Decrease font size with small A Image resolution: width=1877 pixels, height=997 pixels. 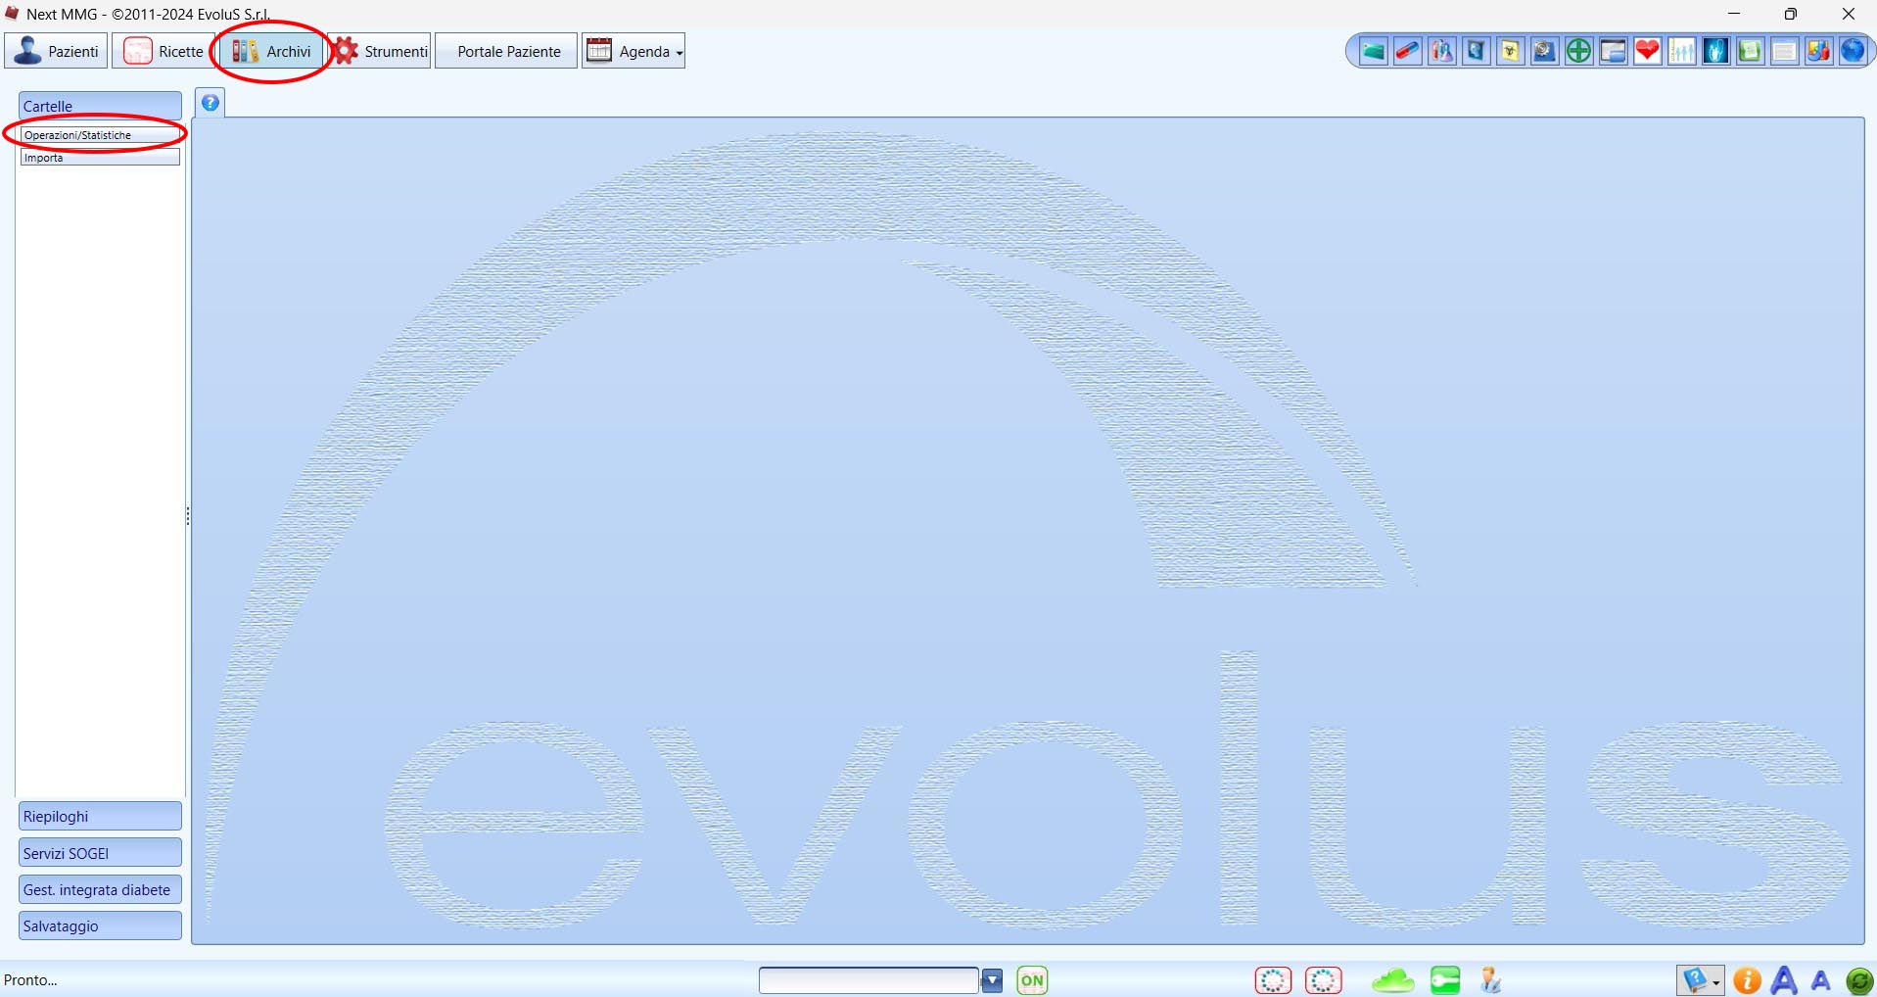pyautogui.click(x=1821, y=980)
